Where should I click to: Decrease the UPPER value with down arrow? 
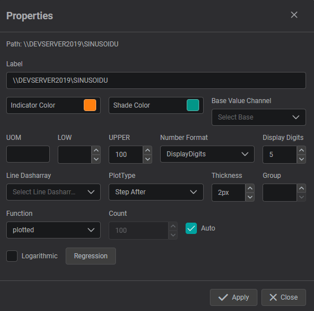click(x=148, y=159)
